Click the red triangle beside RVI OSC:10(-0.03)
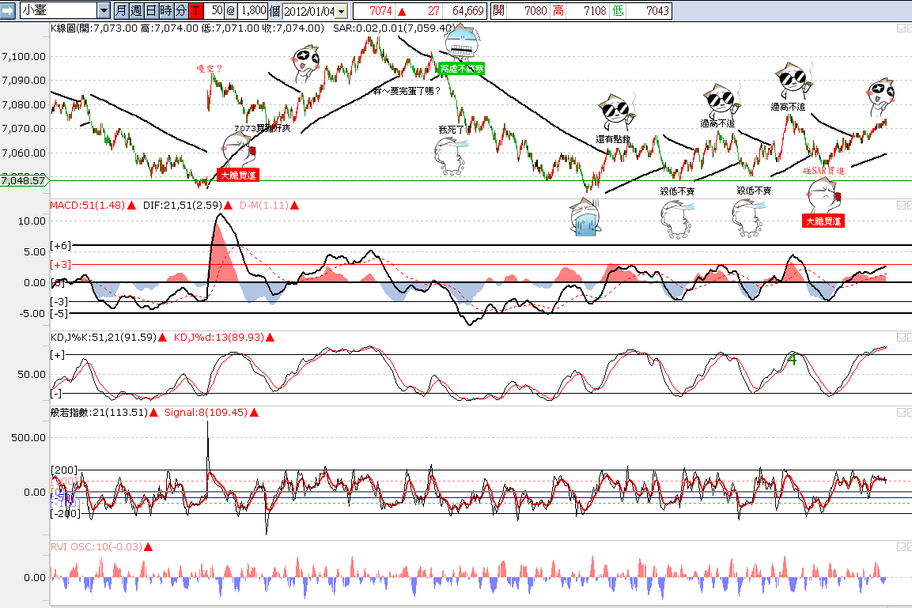 pyautogui.click(x=149, y=547)
